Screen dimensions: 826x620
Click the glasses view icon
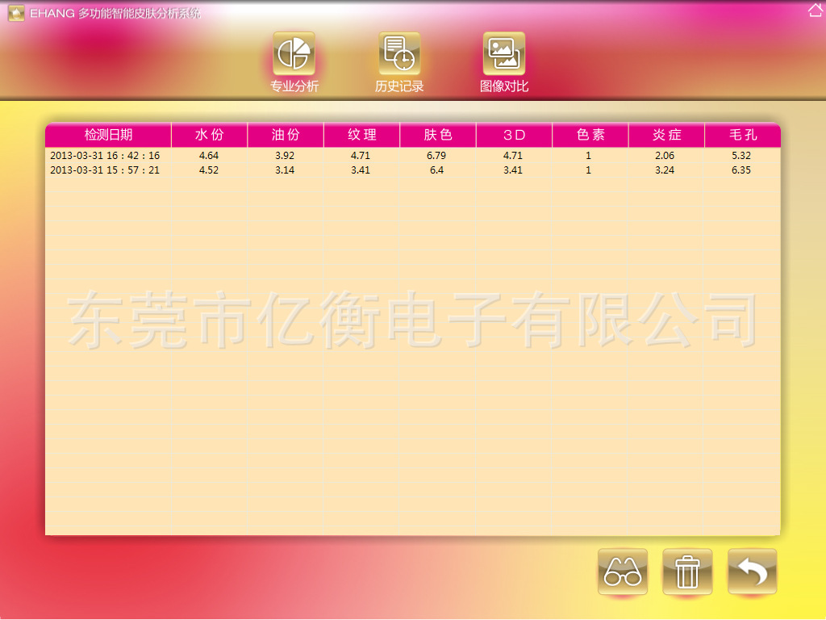click(623, 572)
